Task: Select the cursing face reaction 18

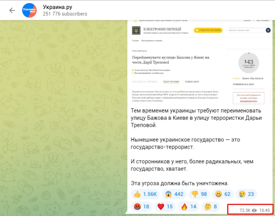Action: pyautogui.click(x=141, y=207)
